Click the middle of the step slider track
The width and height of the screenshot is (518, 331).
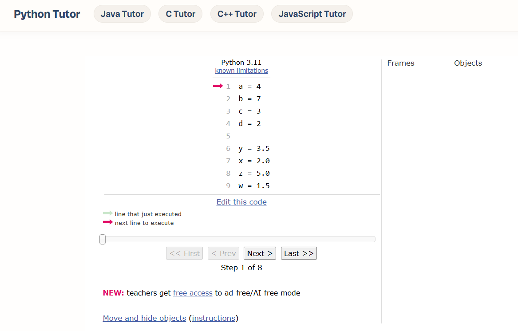pos(239,240)
